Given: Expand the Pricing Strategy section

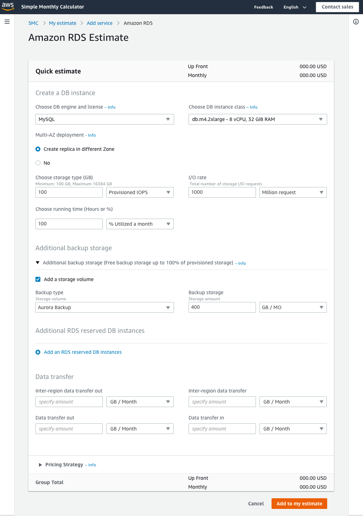Looking at the screenshot, I should (x=40, y=465).
